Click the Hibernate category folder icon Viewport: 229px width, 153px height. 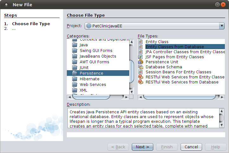75,79
